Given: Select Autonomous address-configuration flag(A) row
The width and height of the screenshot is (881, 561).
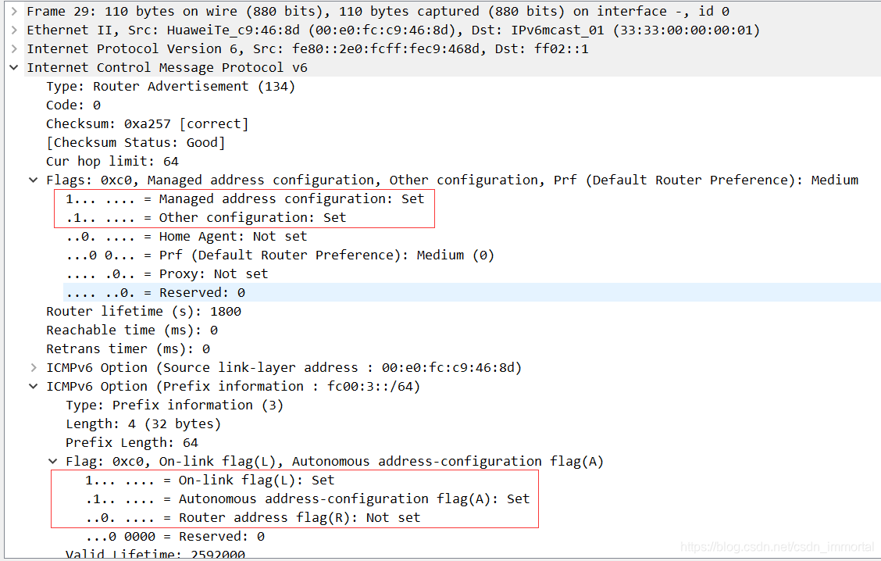Looking at the screenshot, I should pos(308,499).
